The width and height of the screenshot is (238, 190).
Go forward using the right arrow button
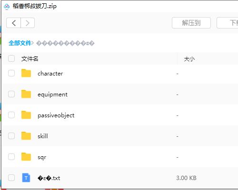[x=28, y=23]
